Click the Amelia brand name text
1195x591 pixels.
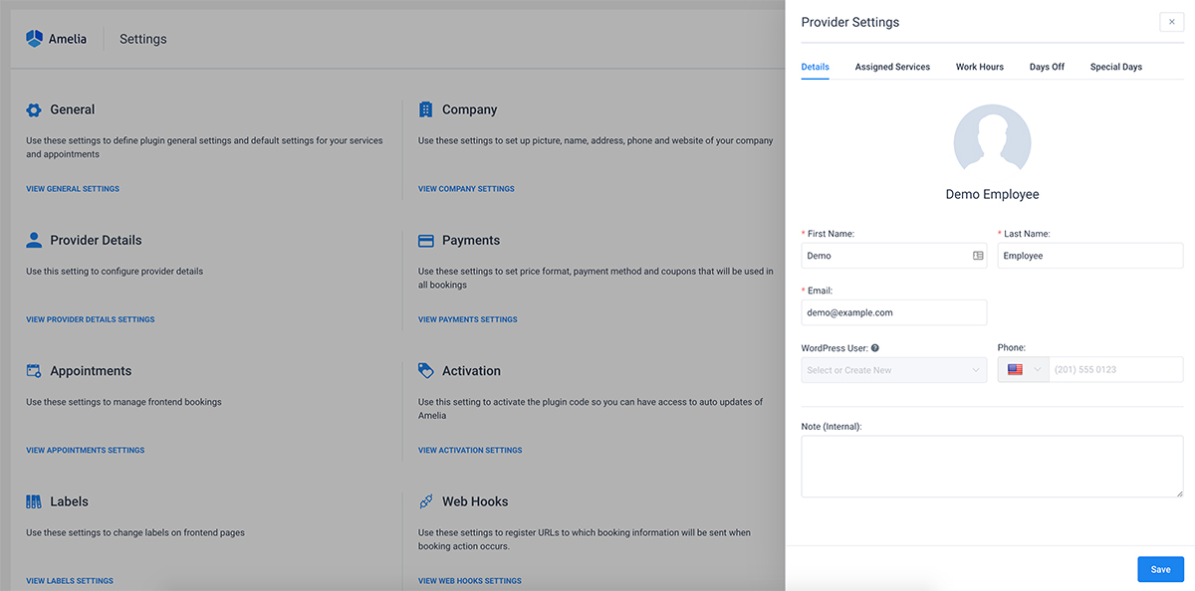point(68,39)
